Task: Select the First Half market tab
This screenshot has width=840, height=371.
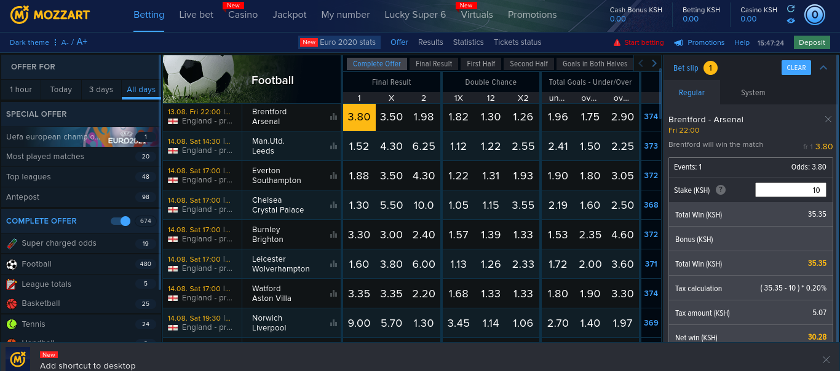Action: (480, 64)
